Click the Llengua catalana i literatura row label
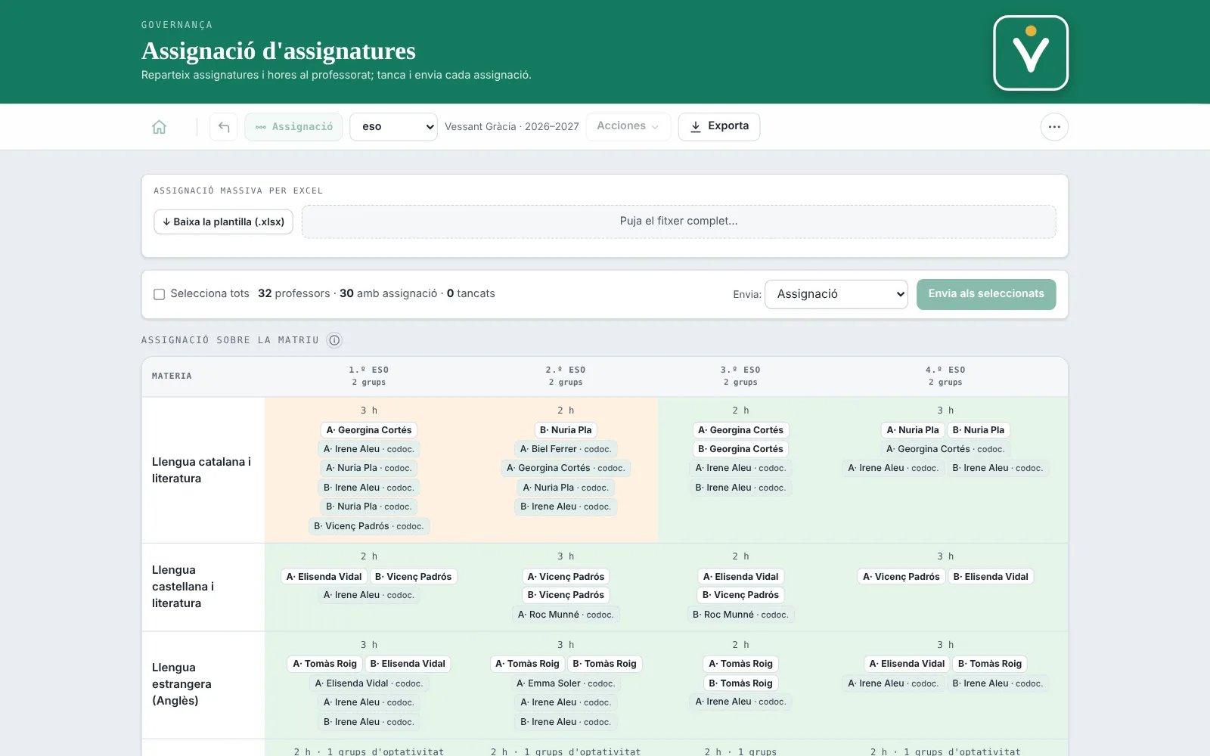1210x756 pixels. 201,470
